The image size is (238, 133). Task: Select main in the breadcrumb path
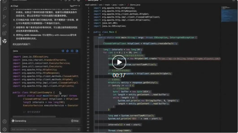pyautogui.click(x=107, y=5)
